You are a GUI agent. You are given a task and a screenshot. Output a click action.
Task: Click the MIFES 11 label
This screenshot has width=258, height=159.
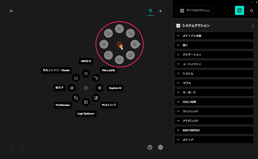[86, 61]
